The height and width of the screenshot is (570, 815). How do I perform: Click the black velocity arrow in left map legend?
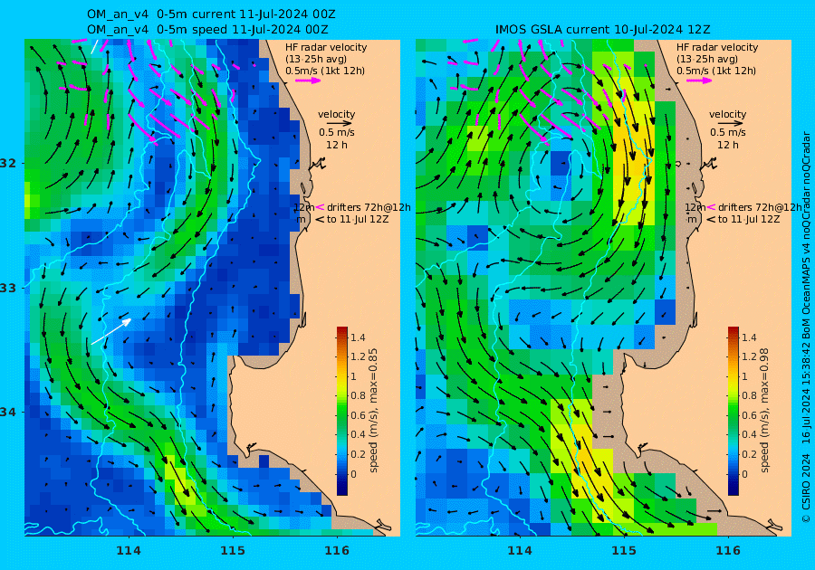tap(340, 124)
